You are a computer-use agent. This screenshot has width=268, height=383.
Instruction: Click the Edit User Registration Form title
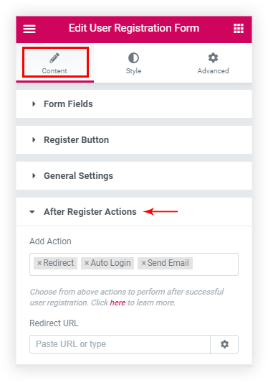click(134, 28)
